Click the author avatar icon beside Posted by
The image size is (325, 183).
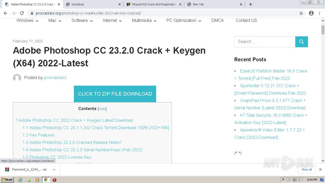tap(17, 78)
